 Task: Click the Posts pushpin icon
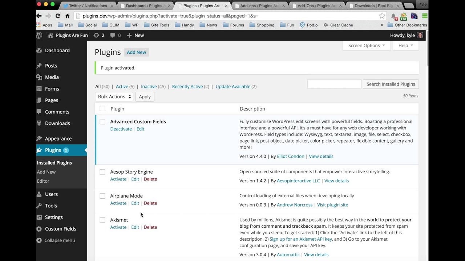coord(39,66)
